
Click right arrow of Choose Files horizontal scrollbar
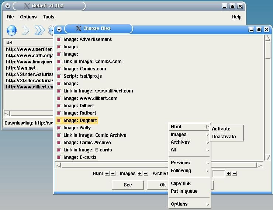[260, 165]
